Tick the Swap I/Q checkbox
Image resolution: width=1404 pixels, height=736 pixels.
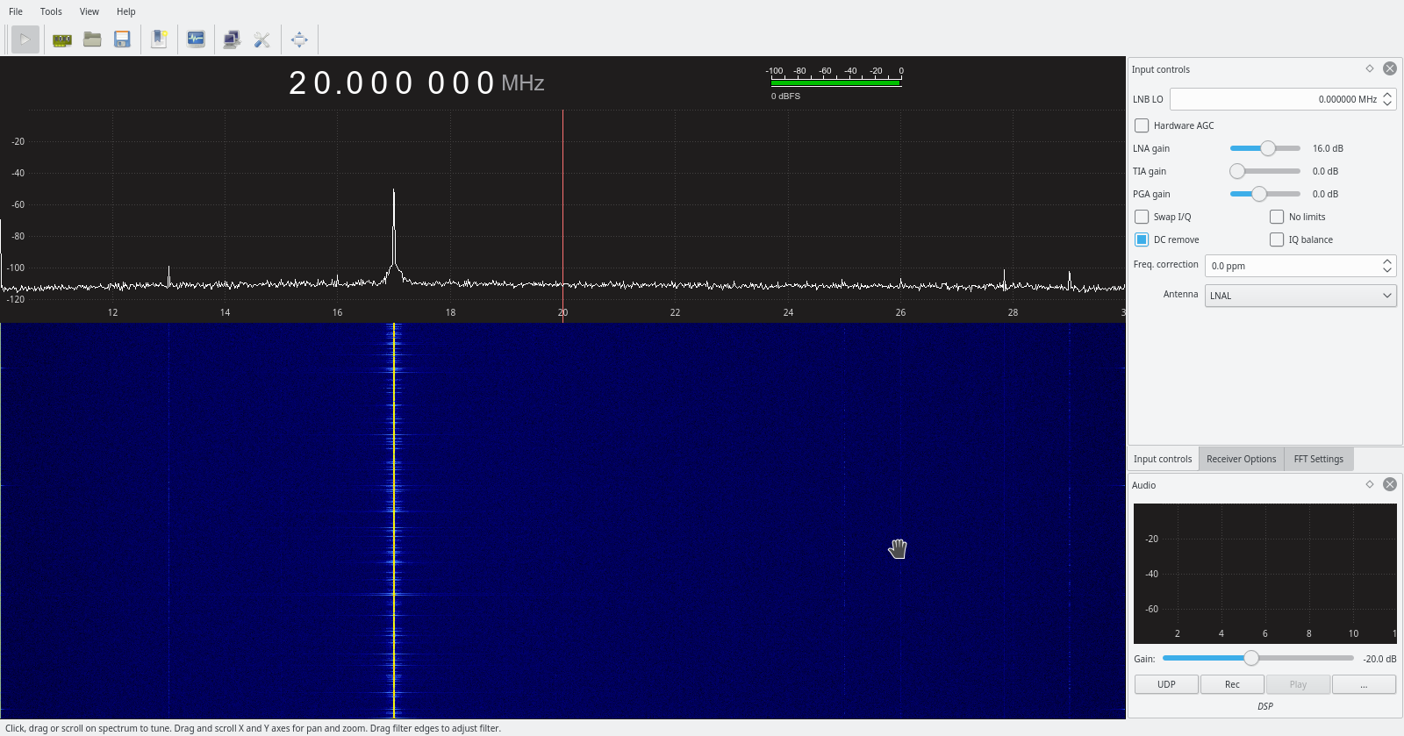coord(1142,217)
